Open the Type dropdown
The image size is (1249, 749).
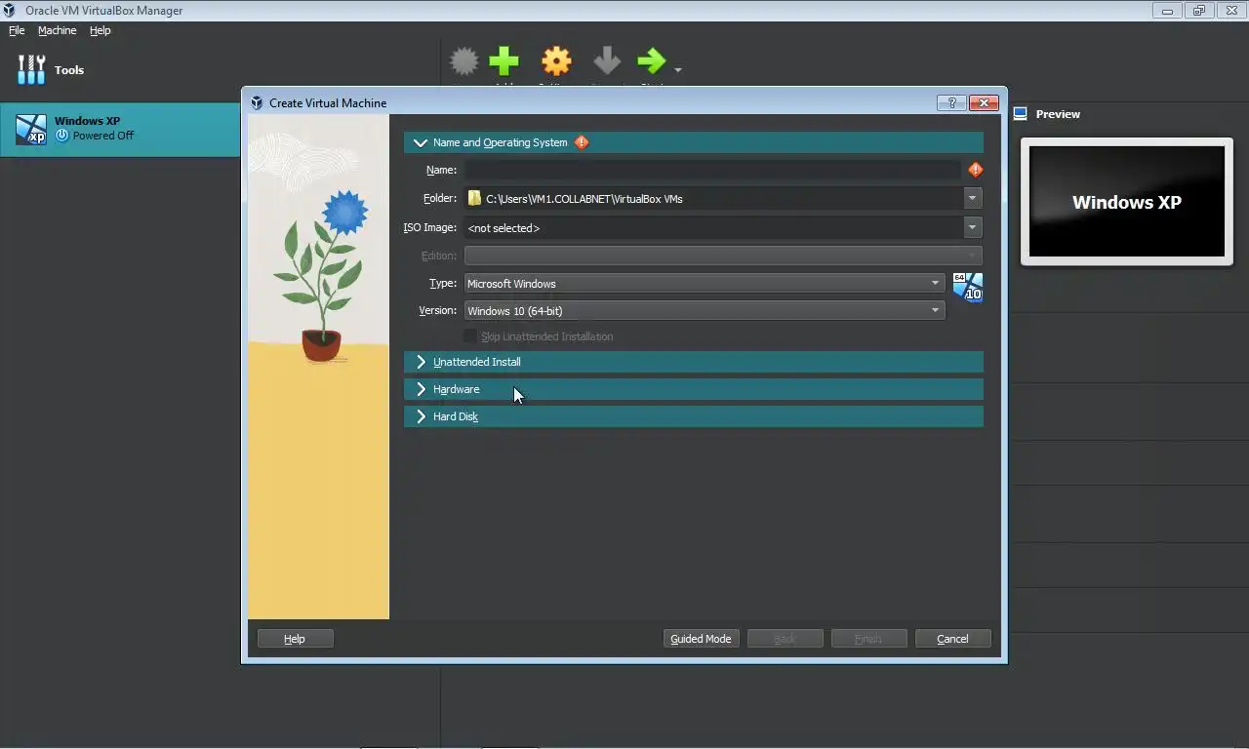[x=705, y=284]
